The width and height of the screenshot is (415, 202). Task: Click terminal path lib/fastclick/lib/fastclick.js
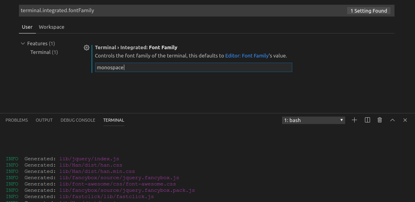click(x=107, y=197)
